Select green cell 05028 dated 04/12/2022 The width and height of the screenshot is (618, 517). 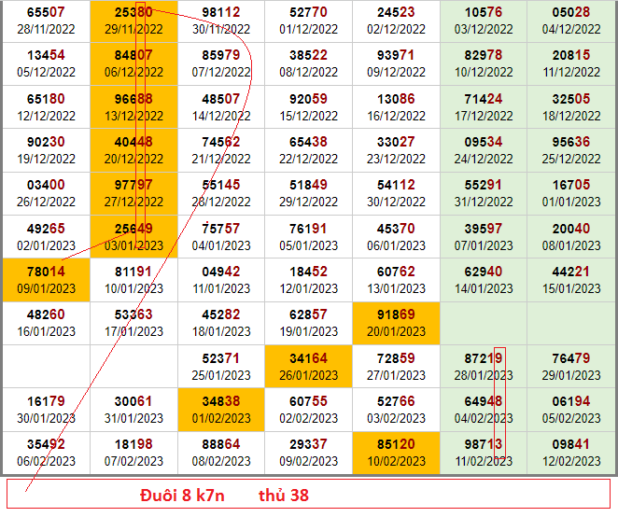(570, 21)
